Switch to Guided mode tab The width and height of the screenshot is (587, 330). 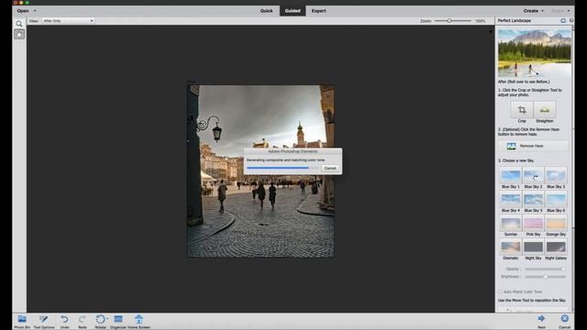293,11
